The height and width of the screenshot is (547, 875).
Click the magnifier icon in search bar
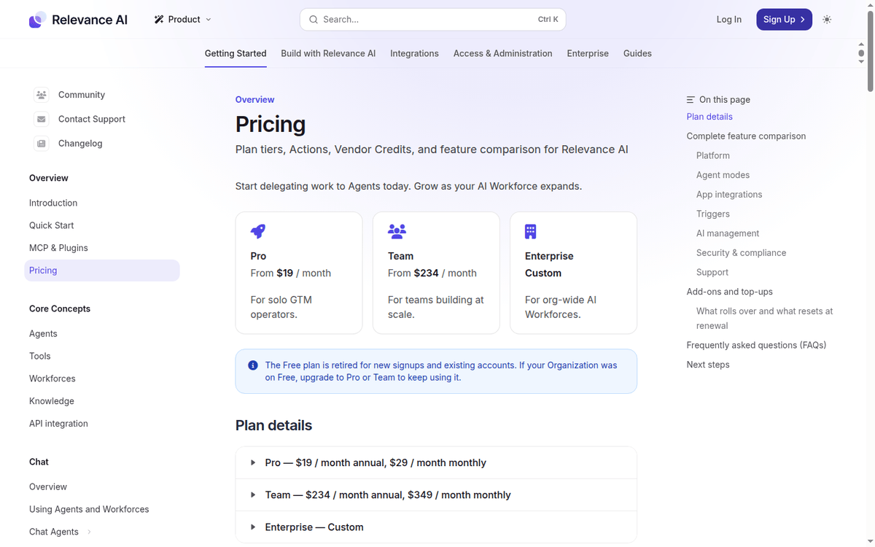[x=314, y=20]
